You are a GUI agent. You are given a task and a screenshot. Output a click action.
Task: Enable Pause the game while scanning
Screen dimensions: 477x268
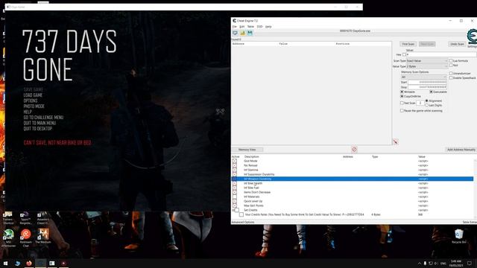(402, 111)
